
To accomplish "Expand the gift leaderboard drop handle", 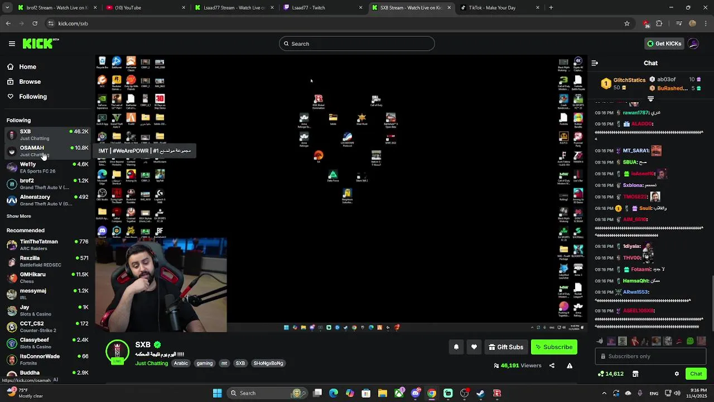I will tap(650, 99).
